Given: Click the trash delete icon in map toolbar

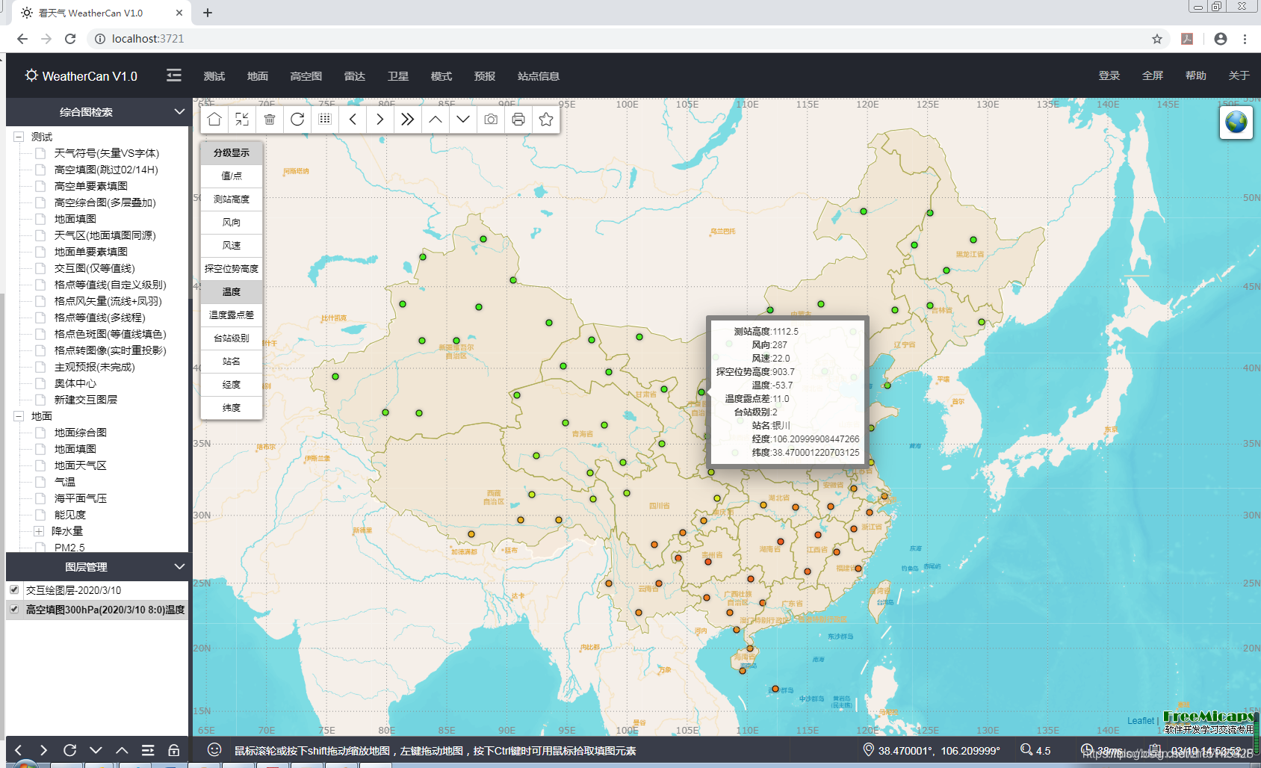Looking at the screenshot, I should pos(270,120).
